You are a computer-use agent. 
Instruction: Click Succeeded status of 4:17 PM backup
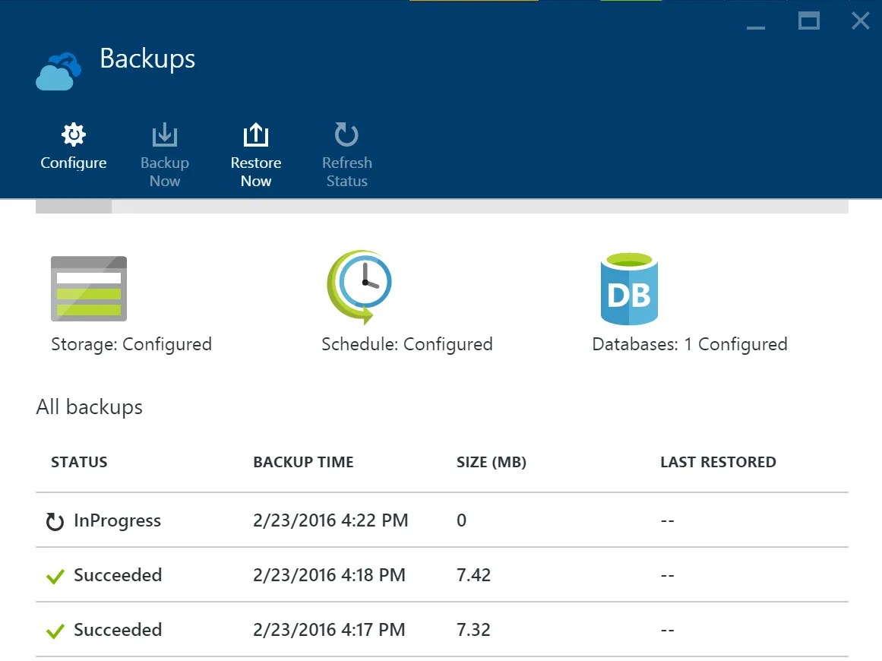point(118,630)
